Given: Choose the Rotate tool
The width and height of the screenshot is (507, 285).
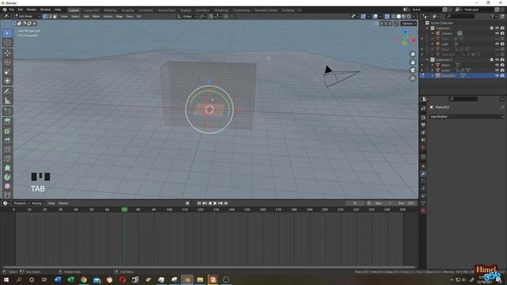Looking at the screenshot, I should click(7, 63).
